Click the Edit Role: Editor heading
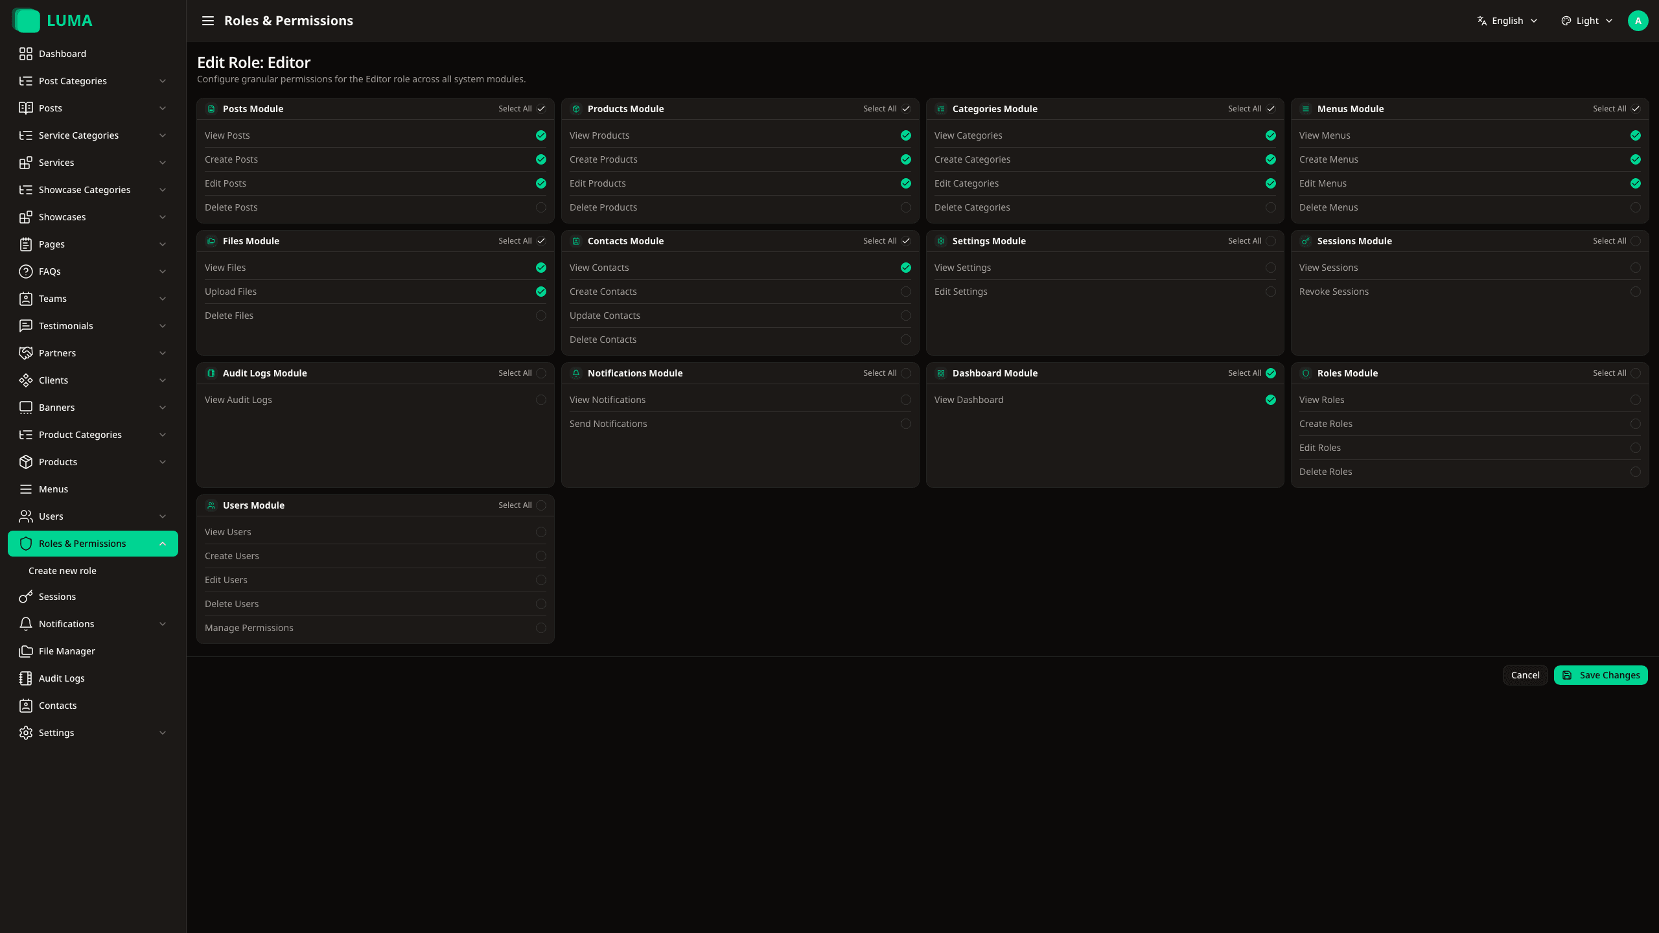Image resolution: width=1659 pixels, height=933 pixels. (x=253, y=62)
